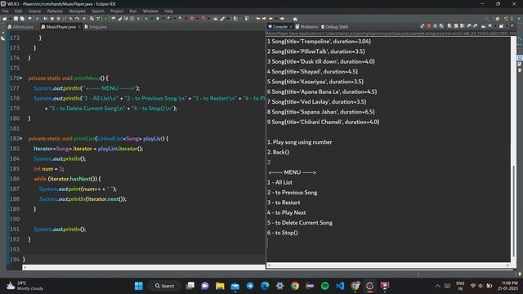Viewport: 523px width, 294px height.
Task: Click the Coverage run icon in toolbar
Action: click(x=168, y=19)
